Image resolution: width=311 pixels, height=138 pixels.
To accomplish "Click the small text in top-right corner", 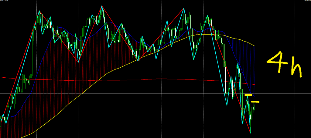I will tap(306, 2).
